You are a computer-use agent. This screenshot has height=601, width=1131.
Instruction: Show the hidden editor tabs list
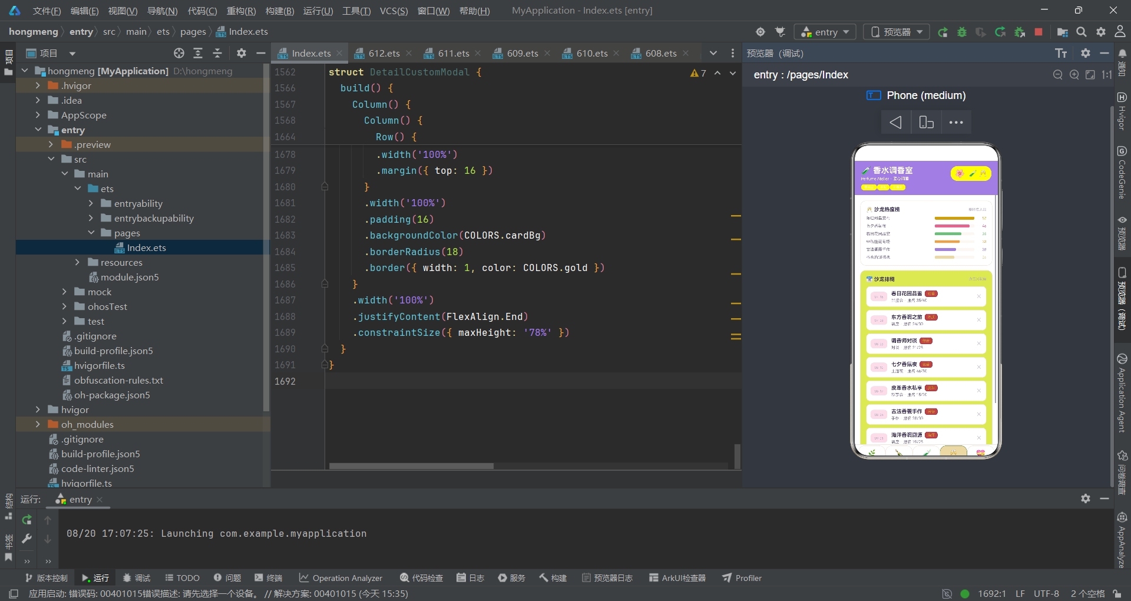pyautogui.click(x=713, y=53)
